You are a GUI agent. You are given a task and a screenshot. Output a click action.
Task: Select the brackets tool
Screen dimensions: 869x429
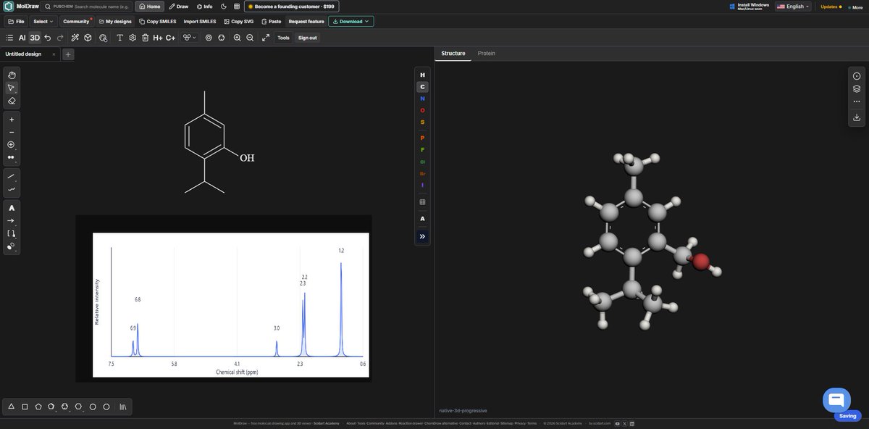[12, 233]
